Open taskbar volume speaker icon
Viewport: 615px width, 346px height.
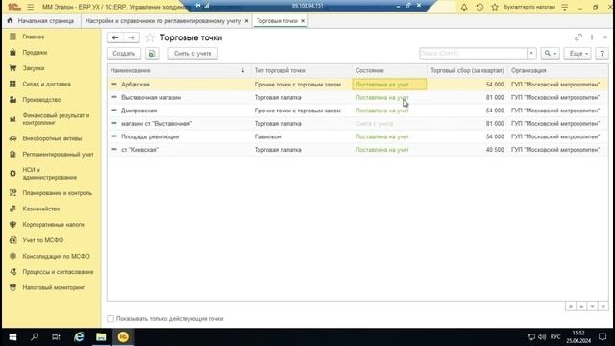[x=542, y=337]
